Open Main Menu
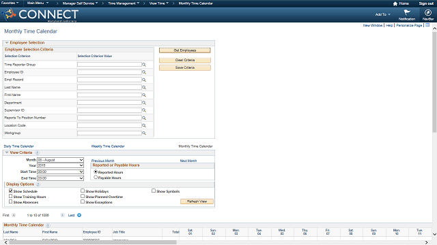437x245 pixels. [x=38, y=3]
